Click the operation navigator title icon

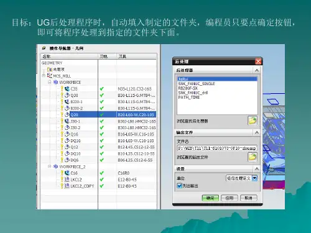click(x=44, y=48)
